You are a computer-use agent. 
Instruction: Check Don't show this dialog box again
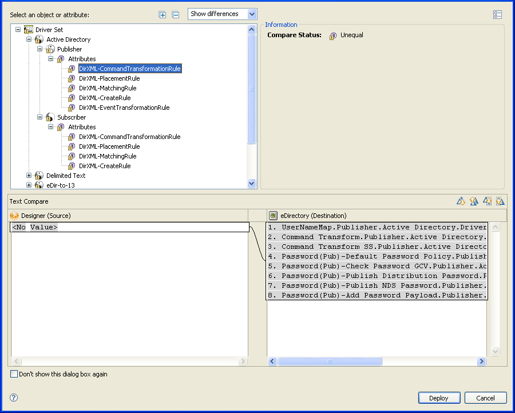click(14, 374)
